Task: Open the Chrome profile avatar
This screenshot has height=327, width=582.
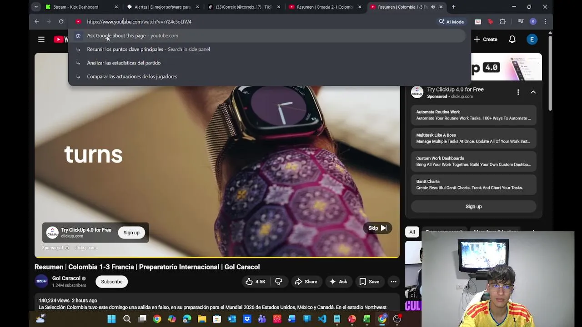Action: coord(533,21)
